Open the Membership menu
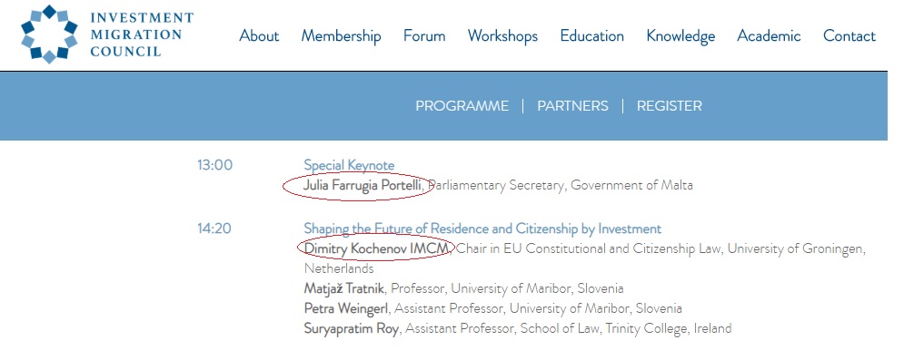 [341, 36]
